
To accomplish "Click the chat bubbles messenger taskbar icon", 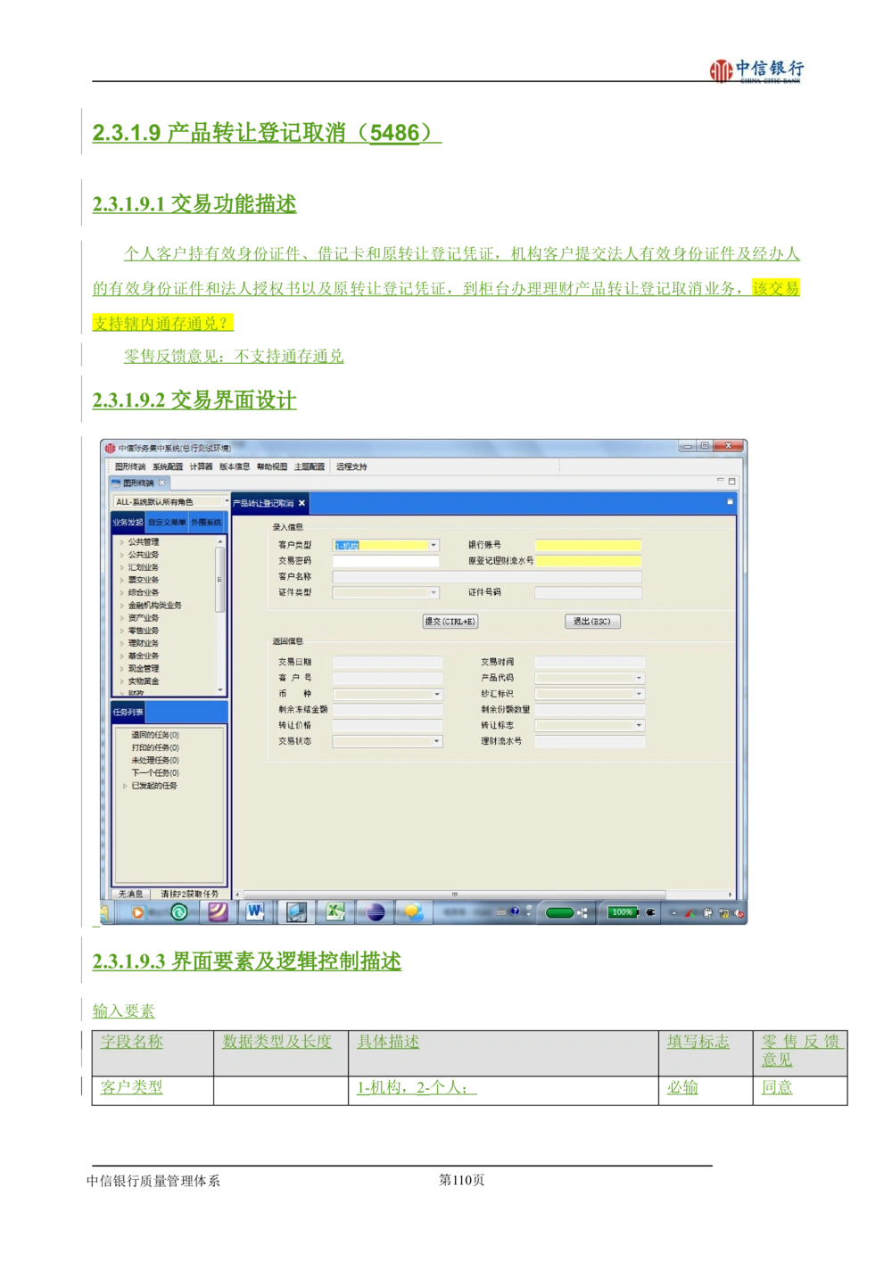I will (413, 911).
